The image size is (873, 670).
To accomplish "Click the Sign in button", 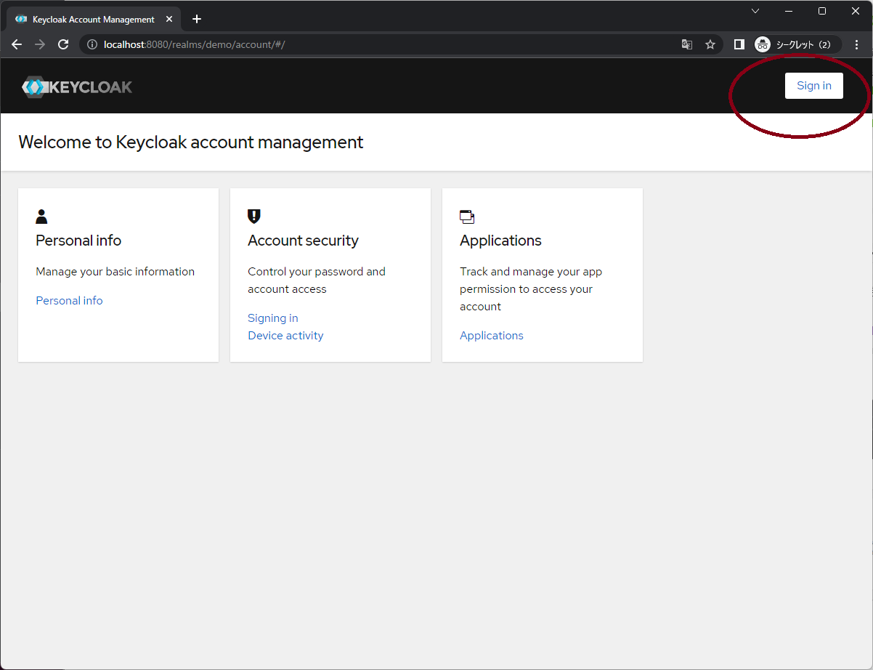I will click(x=813, y=85).
